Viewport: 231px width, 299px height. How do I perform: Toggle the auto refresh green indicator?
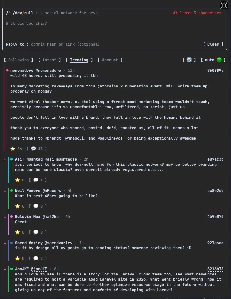click(219, 60)
